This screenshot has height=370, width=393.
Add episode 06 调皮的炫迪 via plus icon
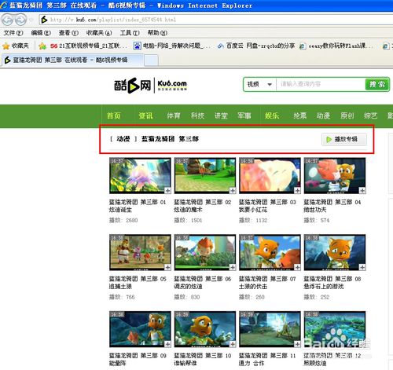(x=233, y=267)
